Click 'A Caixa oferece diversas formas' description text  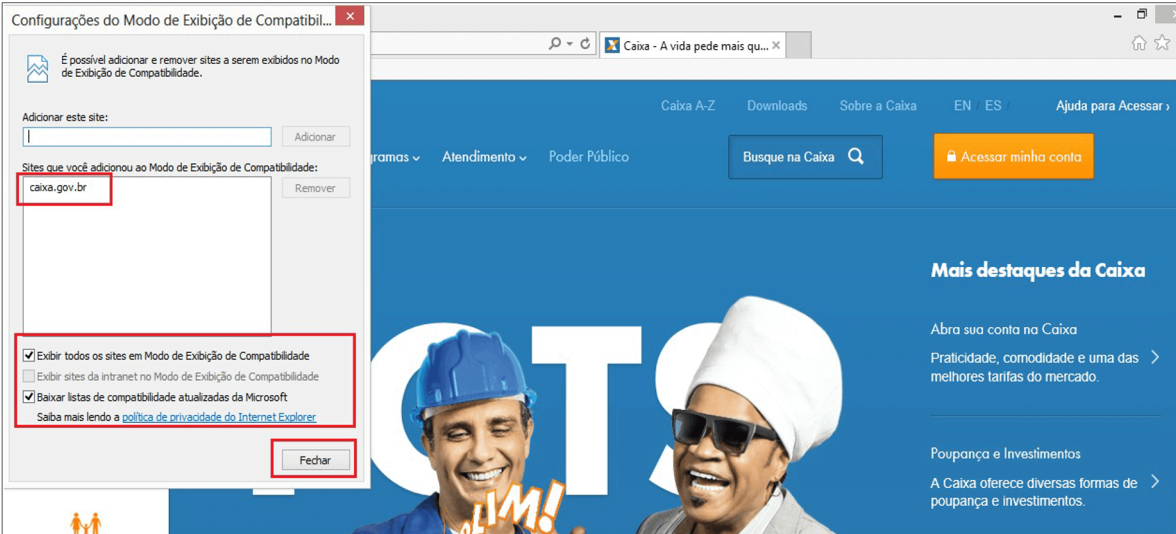click(1033, 492)
